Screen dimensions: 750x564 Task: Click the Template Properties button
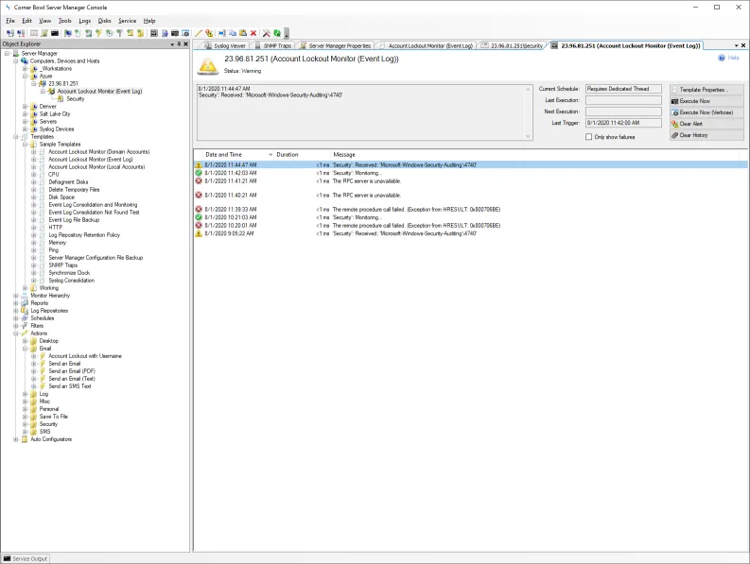pos(706,90)
